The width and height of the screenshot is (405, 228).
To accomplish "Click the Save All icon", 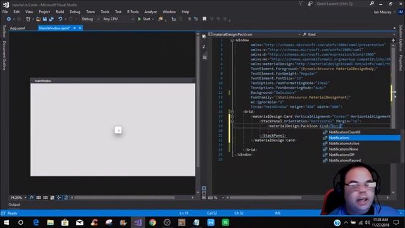I will pos(51,19).
